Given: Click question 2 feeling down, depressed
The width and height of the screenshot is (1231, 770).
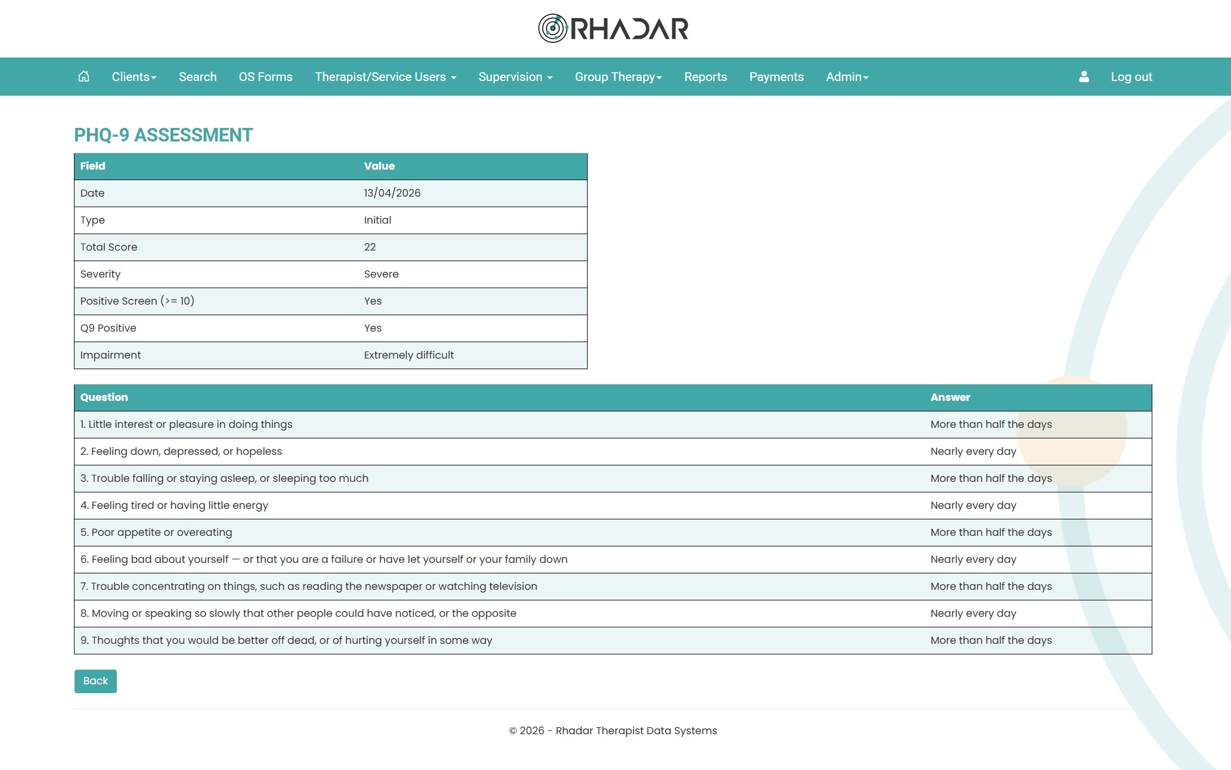Looking at the screenshot, I should tap(181, 451).
